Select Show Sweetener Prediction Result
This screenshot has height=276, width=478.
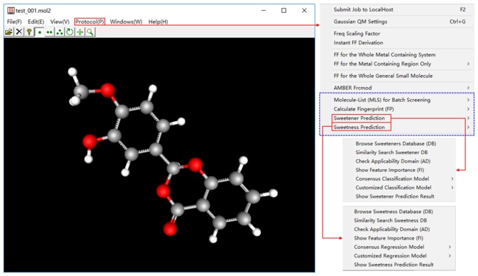click(x=395, y=197)
